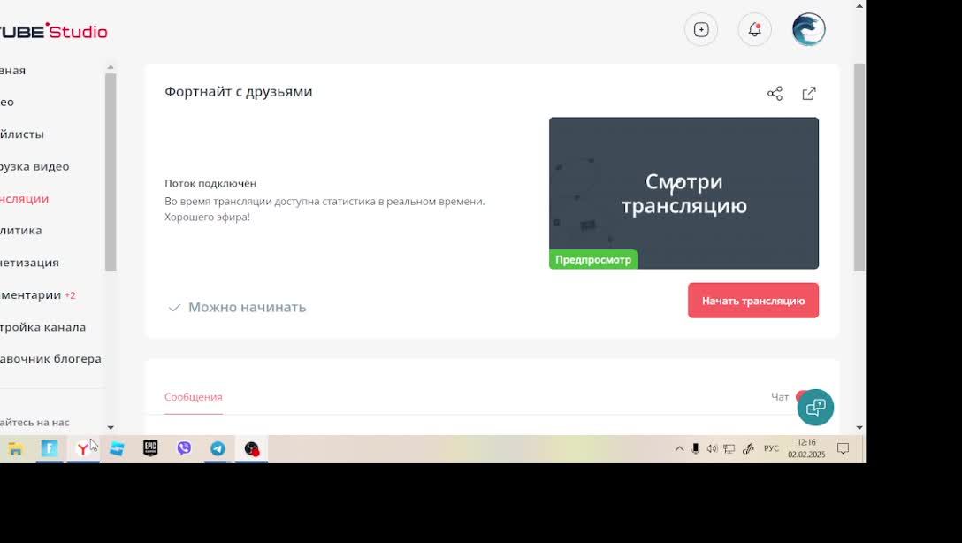962x543 pixels.
Task: Click the share stream icon
Action: [x=775, y=93]
